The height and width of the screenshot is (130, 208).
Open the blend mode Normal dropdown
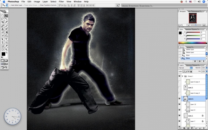(185, 68)
